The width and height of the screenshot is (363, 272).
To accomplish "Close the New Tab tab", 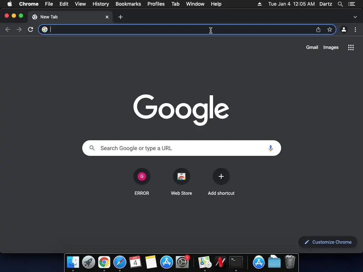I will coord(107,17).
